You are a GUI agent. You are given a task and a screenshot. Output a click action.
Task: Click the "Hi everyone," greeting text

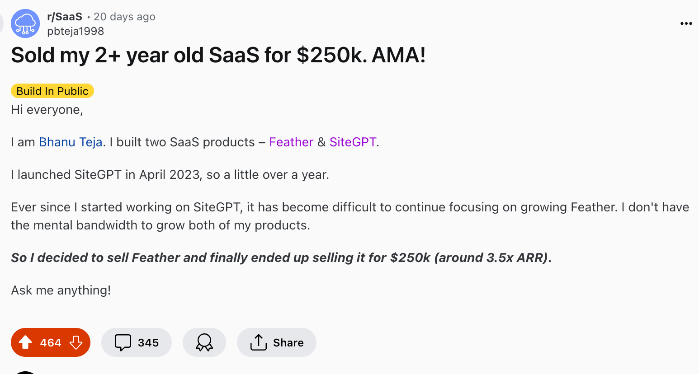click(47, 110)
